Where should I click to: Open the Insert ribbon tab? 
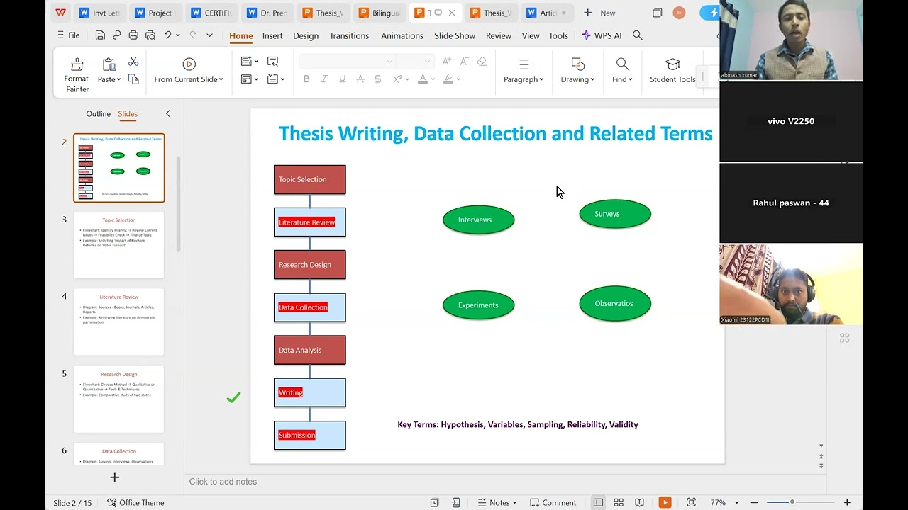tap(272, 35)
